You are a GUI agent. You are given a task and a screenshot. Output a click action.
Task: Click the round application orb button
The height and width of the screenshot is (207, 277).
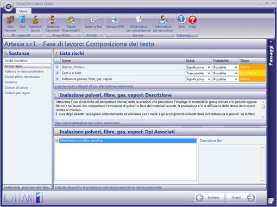[x=8, y=7]
